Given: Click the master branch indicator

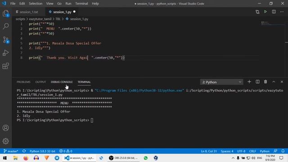Looking at the screenshot, I should [x=11, y=151].
